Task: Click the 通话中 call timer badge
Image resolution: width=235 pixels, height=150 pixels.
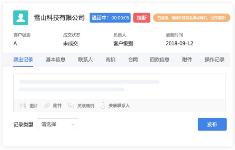Action: pyautogui.click(x=110, y=18)
